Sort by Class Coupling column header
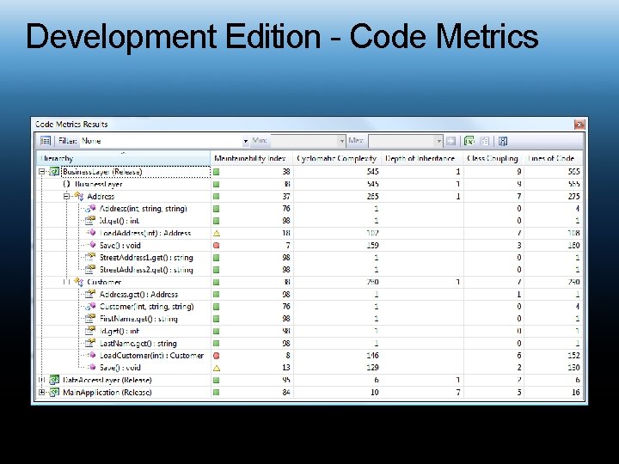The width and height of the screenshot is (619, 464). (493, 158)
